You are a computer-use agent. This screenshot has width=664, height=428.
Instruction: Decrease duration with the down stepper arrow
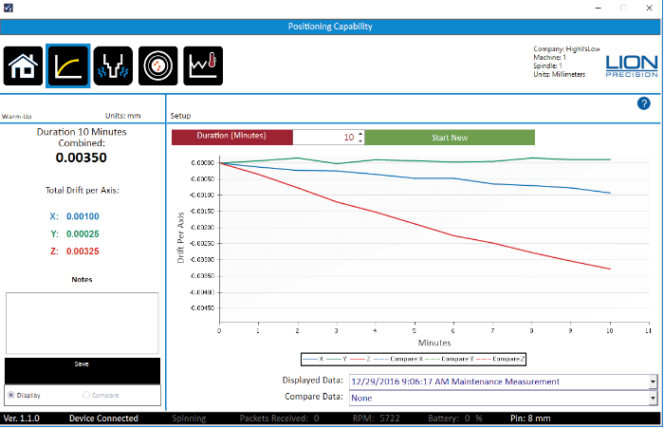coord(360,140)
